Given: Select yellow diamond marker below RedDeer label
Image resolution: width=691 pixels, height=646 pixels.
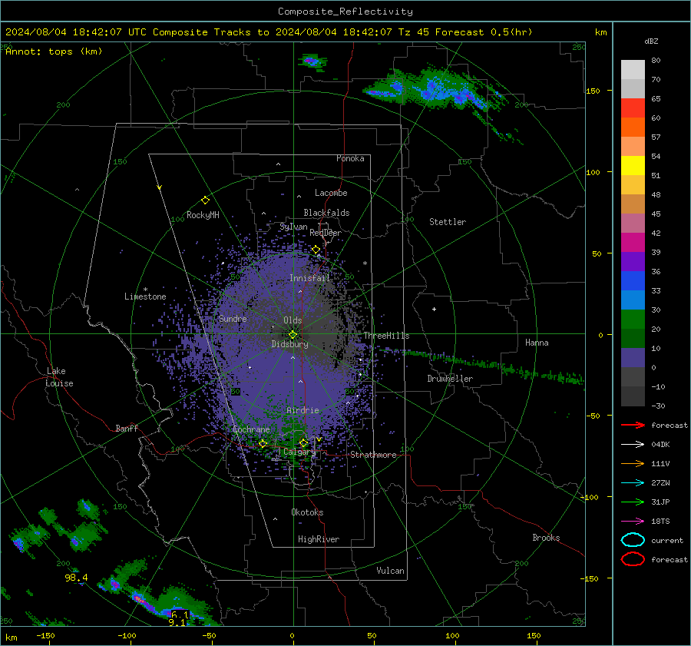Looking at the screenshot, I should tap(316, 250).
